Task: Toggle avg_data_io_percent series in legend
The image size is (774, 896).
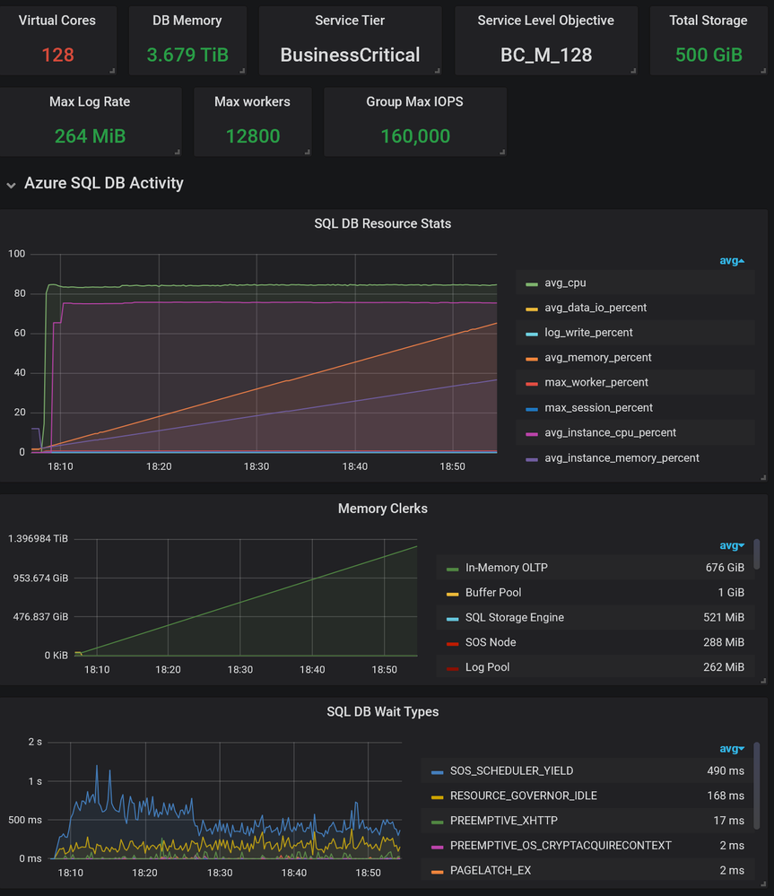Action: 596,308
